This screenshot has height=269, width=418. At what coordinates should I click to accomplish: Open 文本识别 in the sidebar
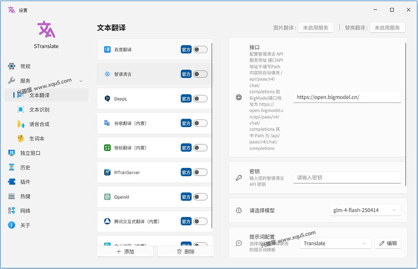[x=39, y=110]
